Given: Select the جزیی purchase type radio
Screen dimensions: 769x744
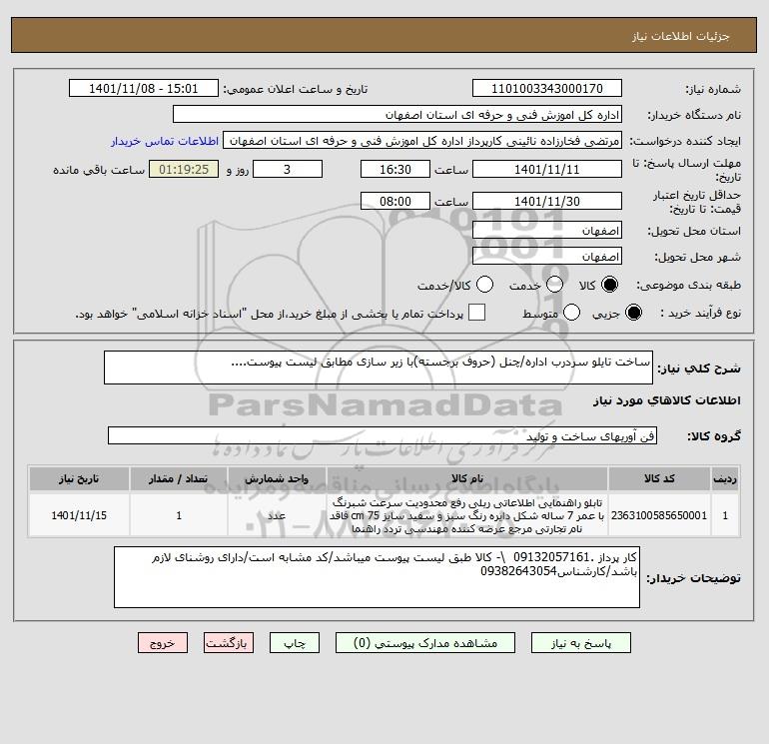Looking at the screenshot, I should 633,313.
